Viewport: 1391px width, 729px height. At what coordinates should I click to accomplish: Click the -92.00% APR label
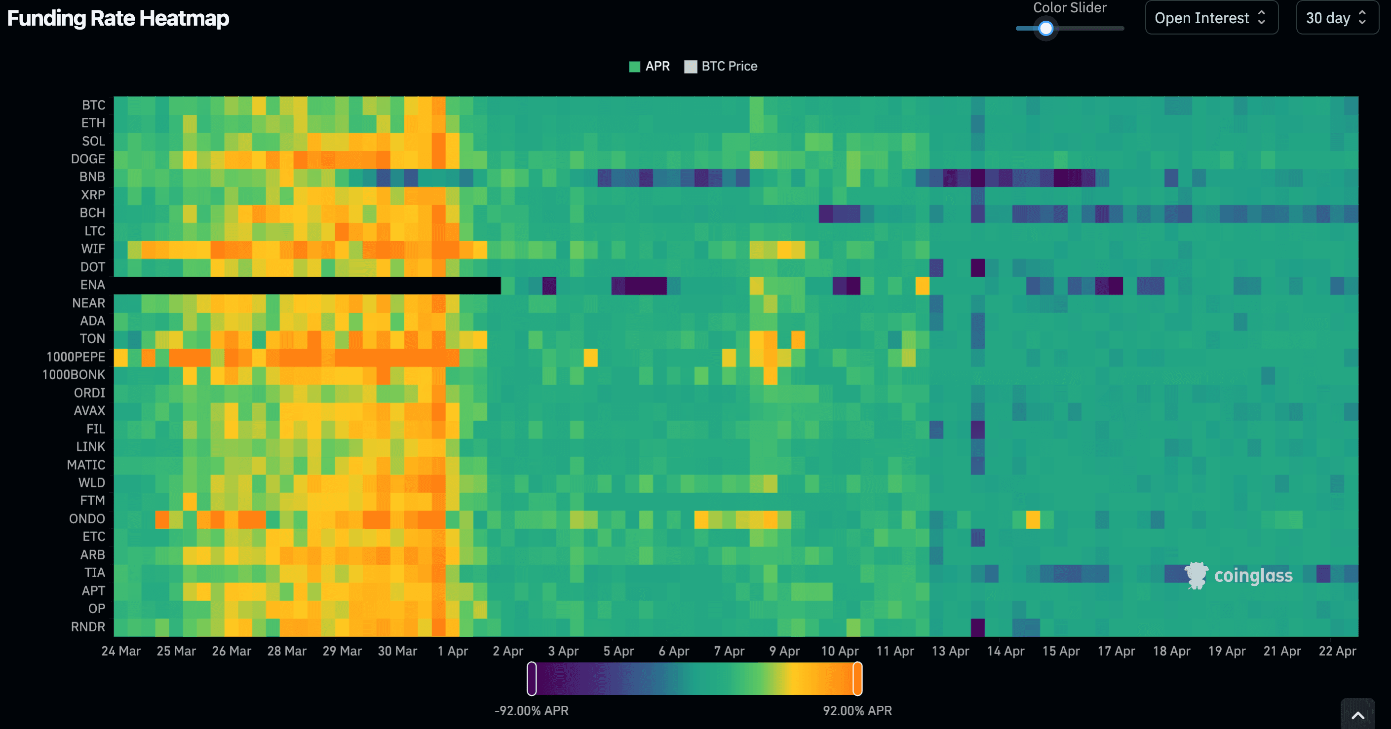532,711
